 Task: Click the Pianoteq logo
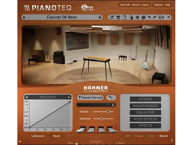[48, 8]
